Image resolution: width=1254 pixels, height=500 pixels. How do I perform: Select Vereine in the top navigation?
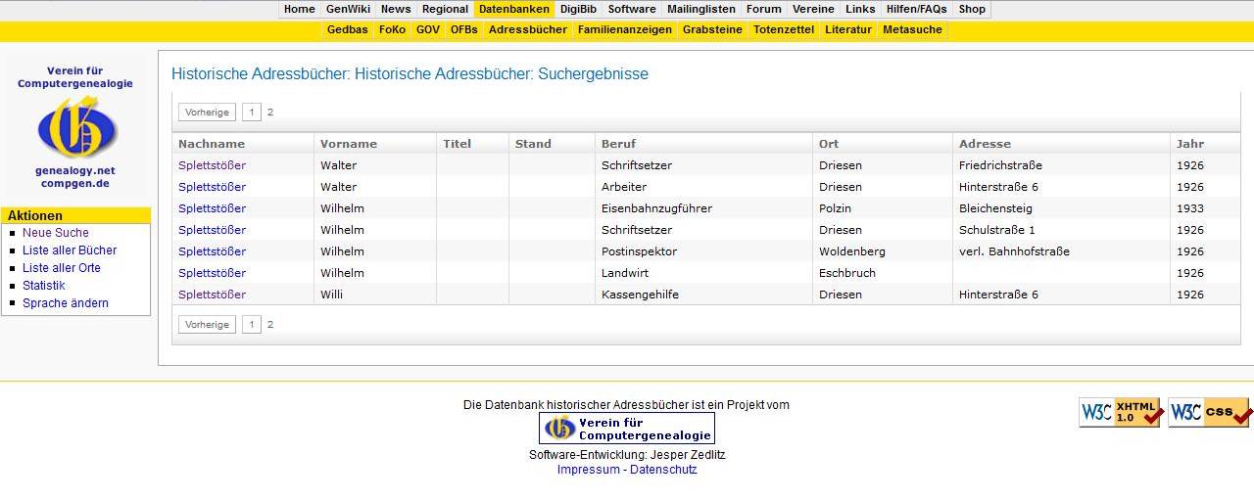813,9
